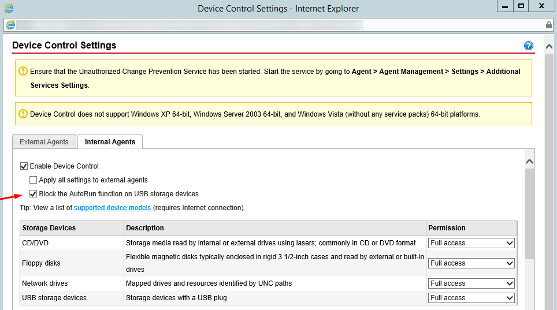
Task: Maximize the Internet Explorer window
Action: (x=521, y=6)
